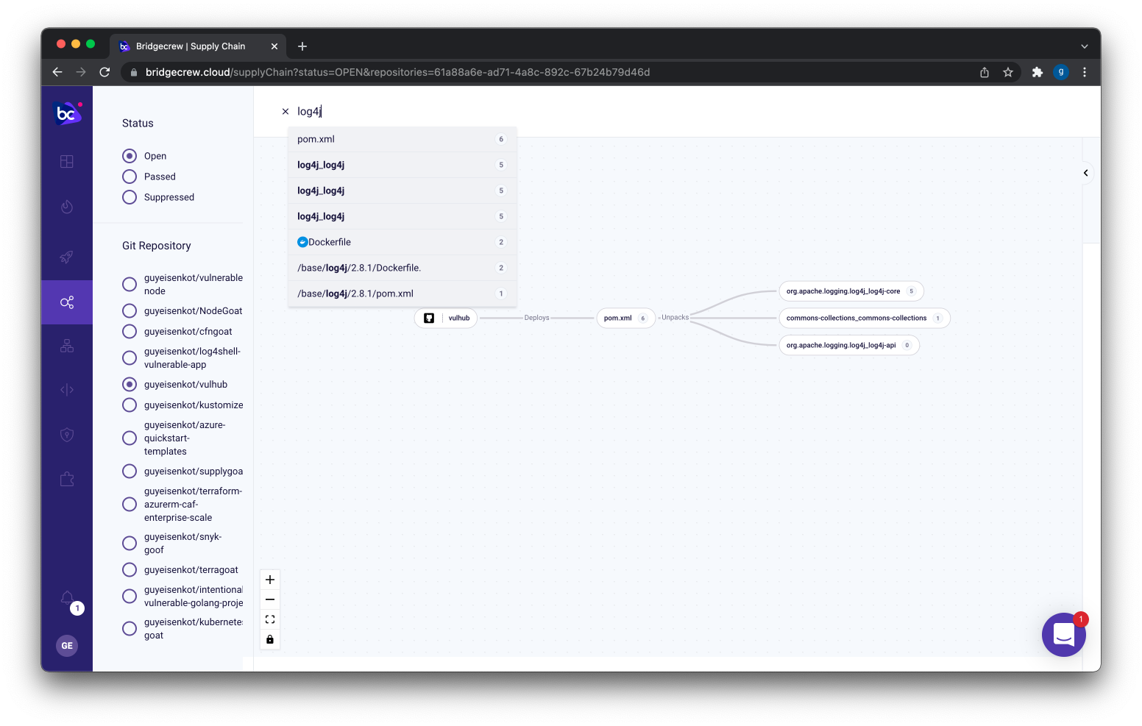This screenshot has height=726, width=1142.
Task: Fit the graph view to screen
Action: 270,619
